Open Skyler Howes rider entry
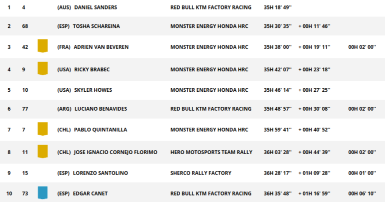This screenshot has width=385, height=202. (x=93, y=90)
